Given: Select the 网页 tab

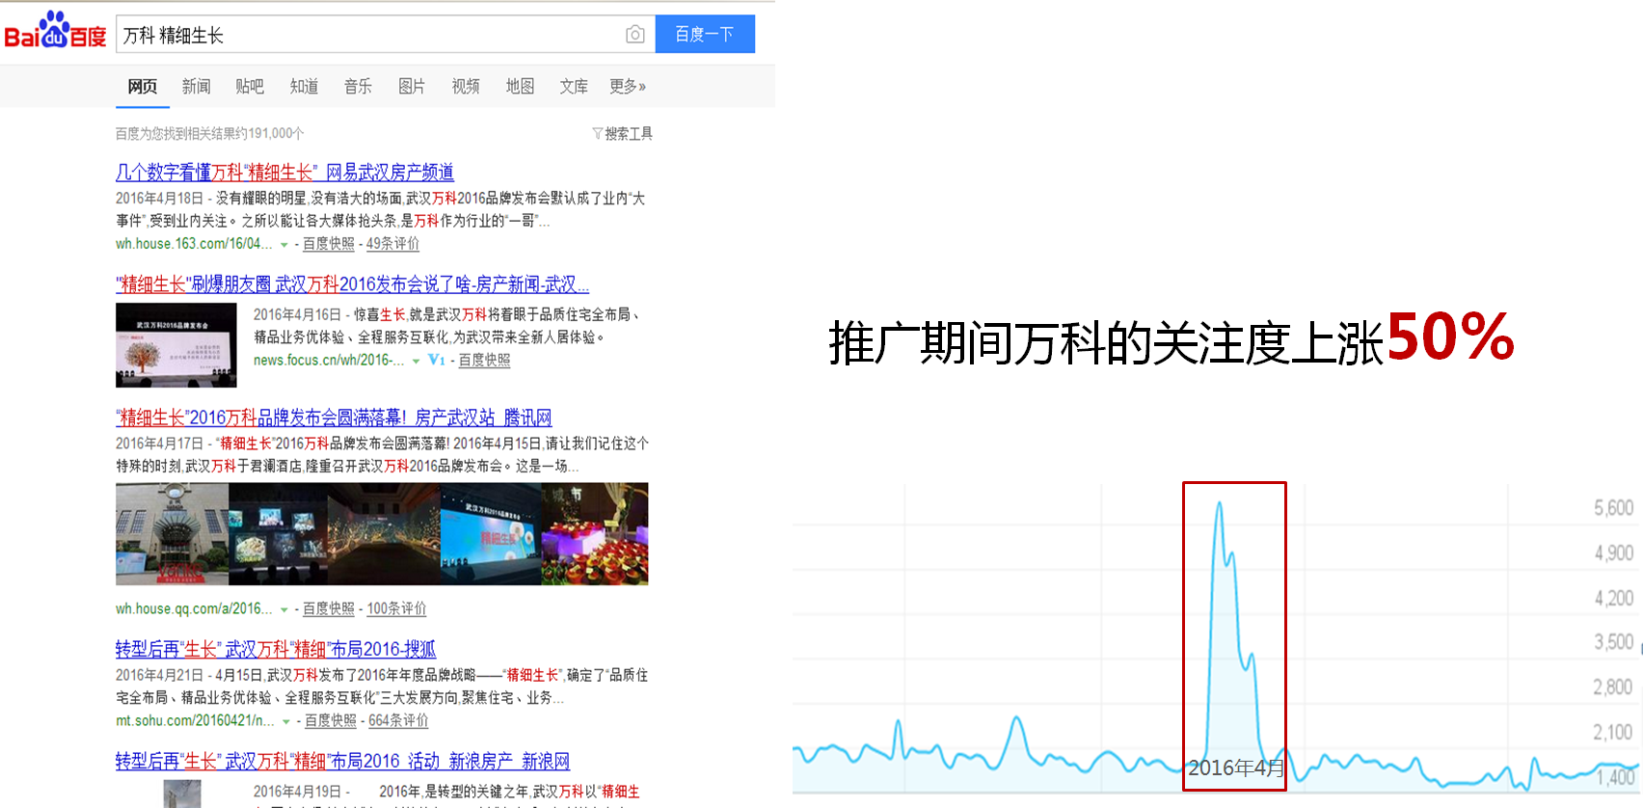Looking at the screenshot, I should click(143, 87).
